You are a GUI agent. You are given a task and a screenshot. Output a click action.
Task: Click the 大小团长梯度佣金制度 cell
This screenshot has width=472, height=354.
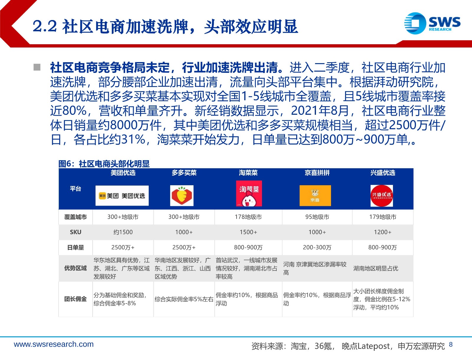coord(383,299)
